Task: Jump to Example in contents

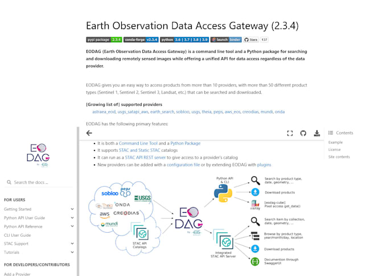Action: [x=335, y=142]
